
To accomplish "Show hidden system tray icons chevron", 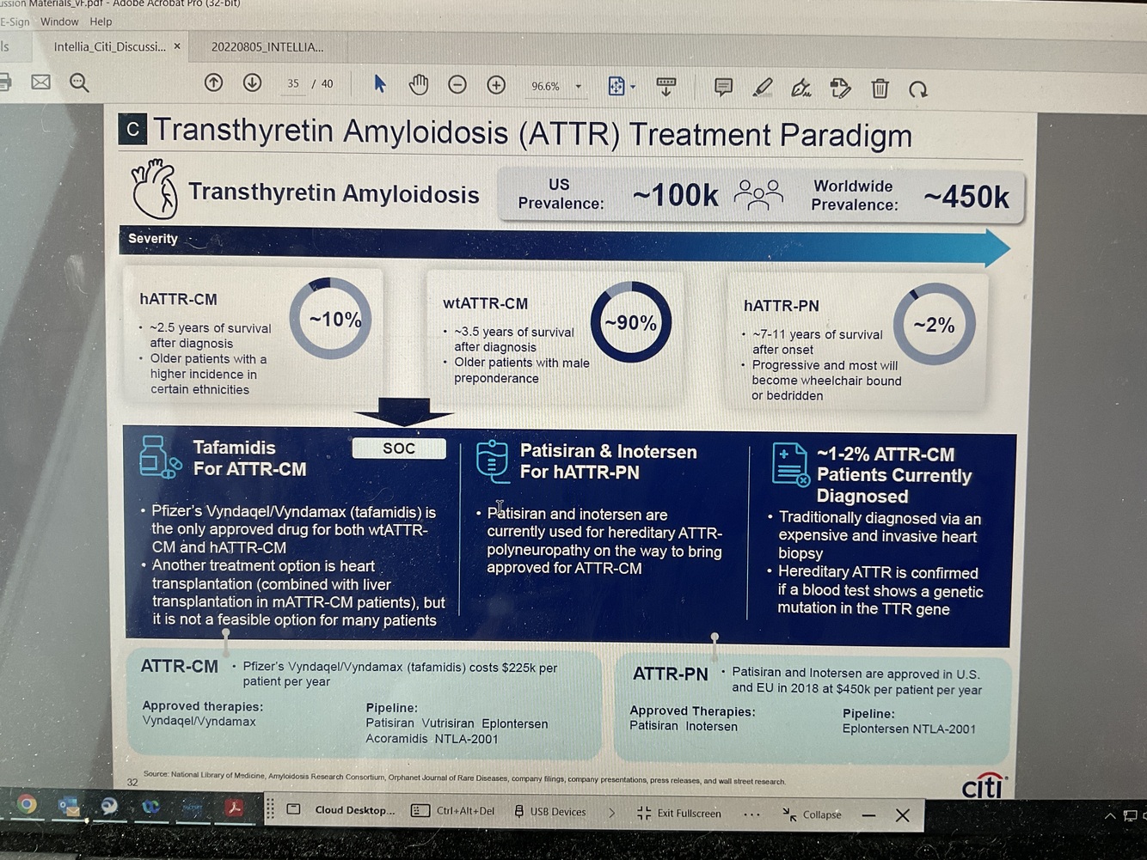I will pyautogui.click(x=1110, y=816).
